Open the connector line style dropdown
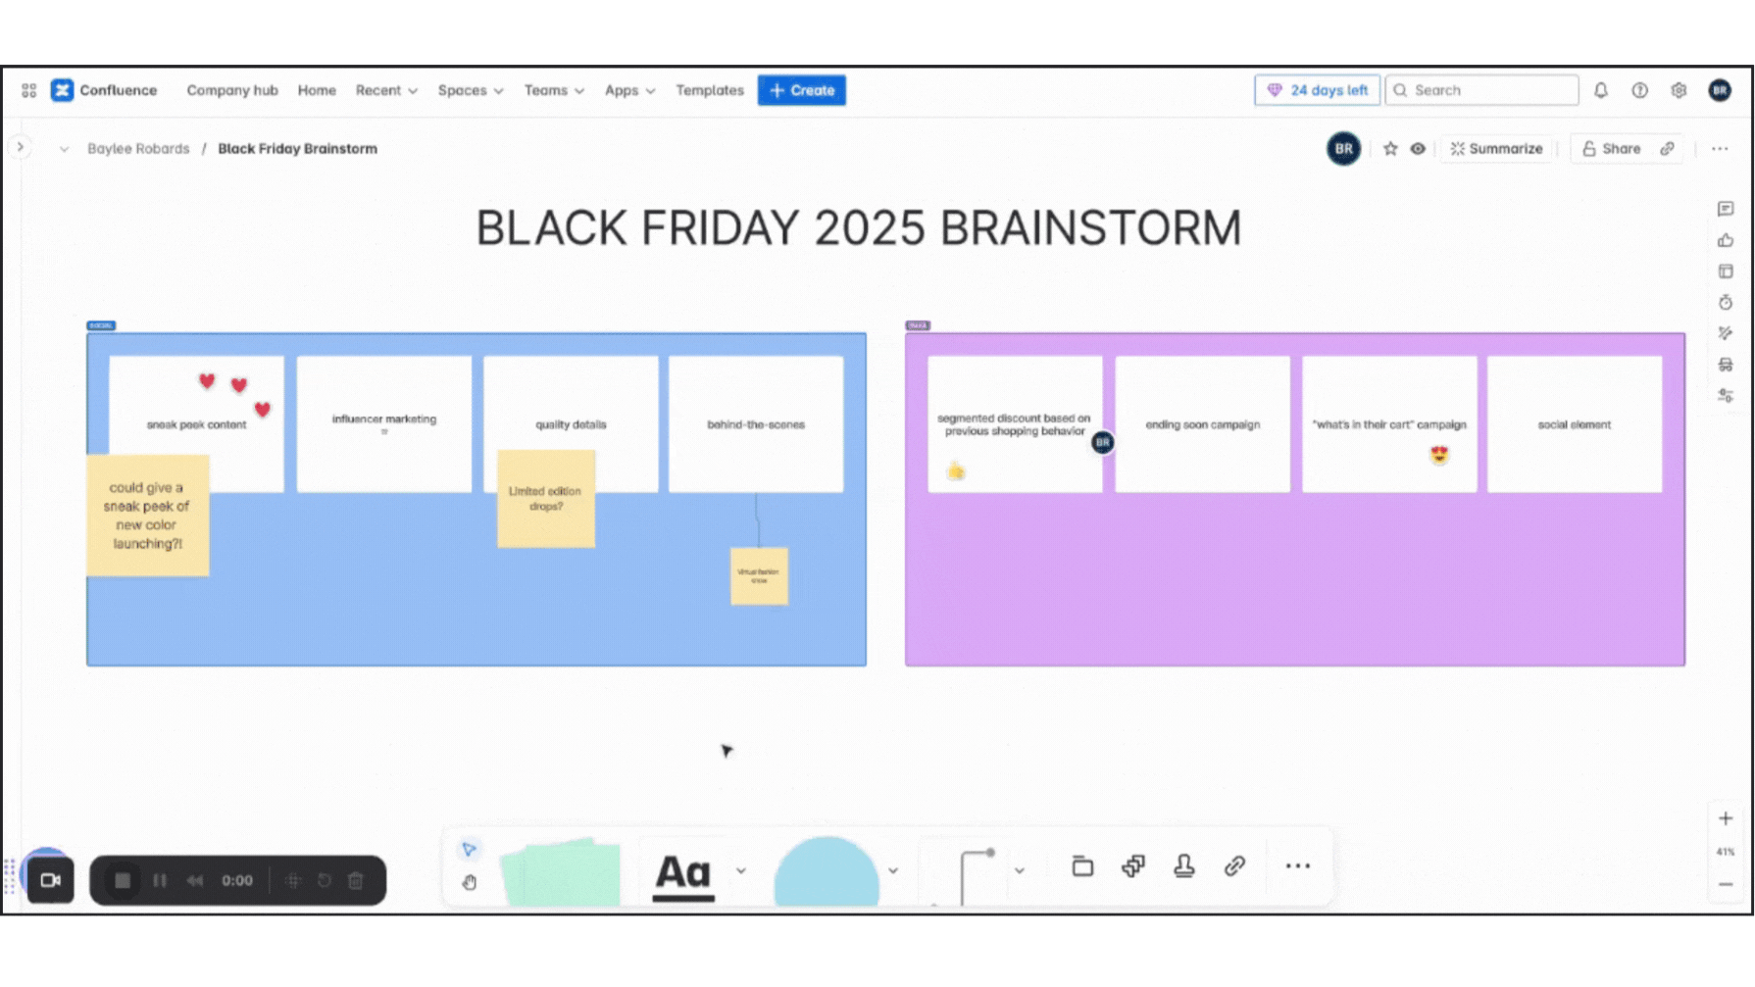This screenshot has width=1755, height=987. tap(1020, 870)
